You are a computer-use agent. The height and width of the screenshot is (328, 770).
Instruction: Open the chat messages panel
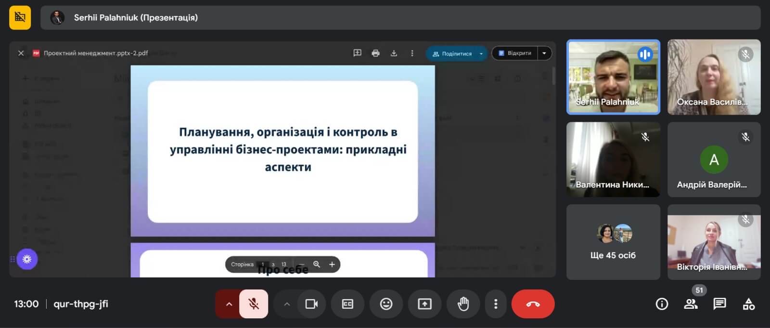(719, 304)
